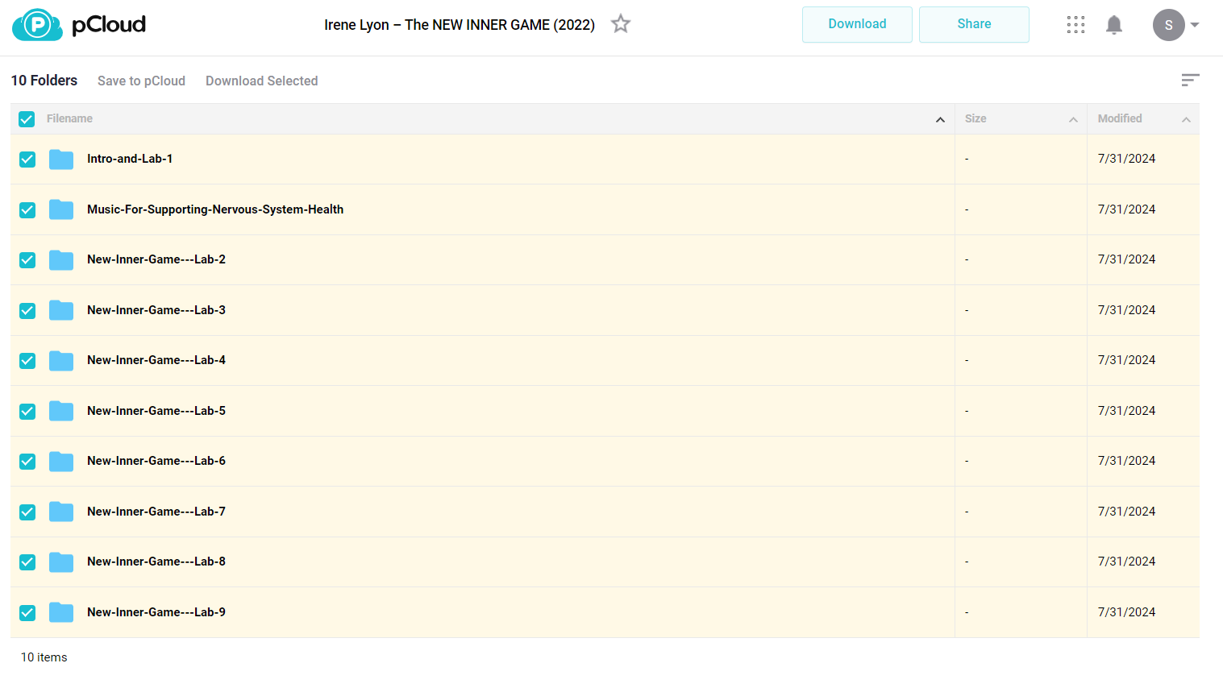This screenshot has height=688, width=1223.
Task: Star the shared folder as favorite
Action: 621,24
